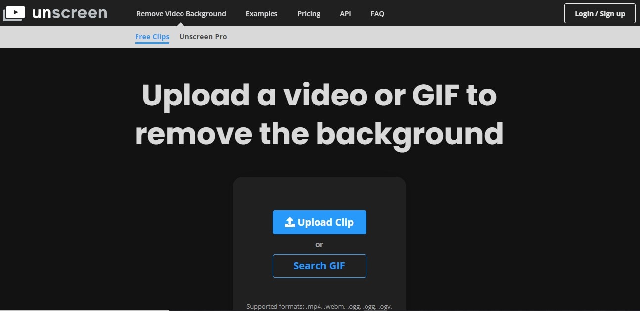
Task: Click the Upload Clip button
Action: [320, 222]
